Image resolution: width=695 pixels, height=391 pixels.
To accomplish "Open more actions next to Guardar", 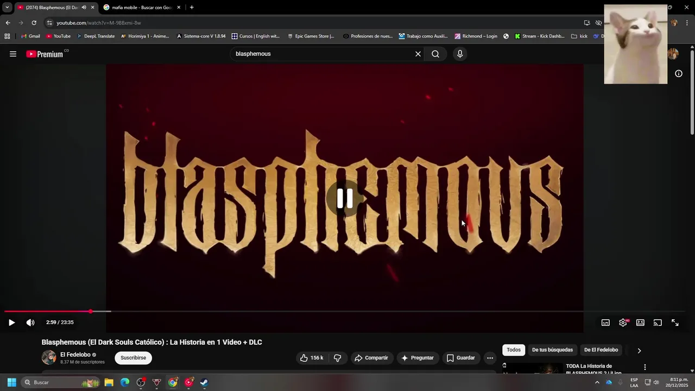I will click(x=490, y=358).
